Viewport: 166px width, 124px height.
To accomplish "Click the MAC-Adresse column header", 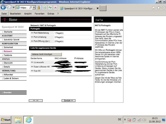I will (60, 58).
